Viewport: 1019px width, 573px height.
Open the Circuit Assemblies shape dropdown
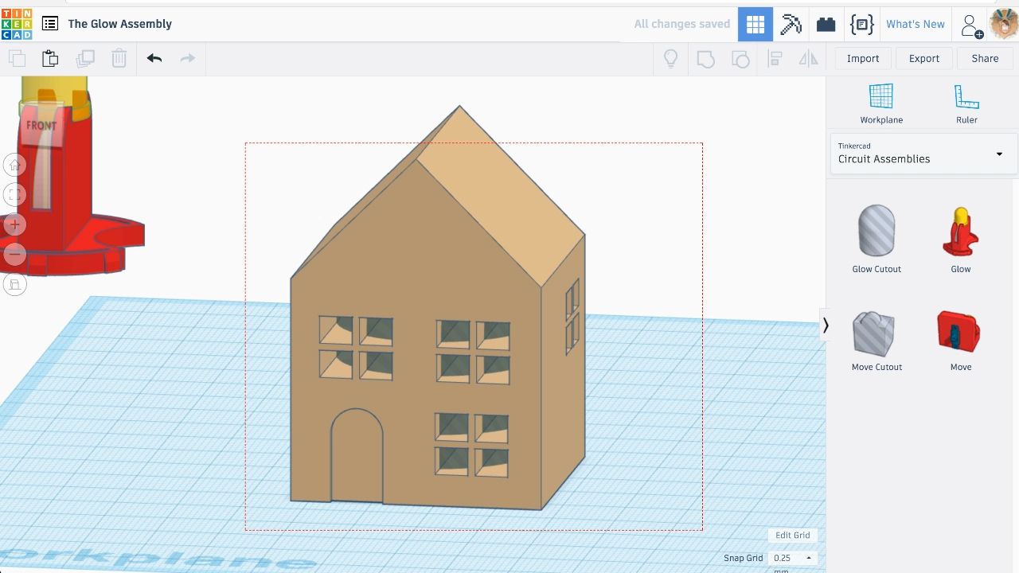tap(923, 154)
